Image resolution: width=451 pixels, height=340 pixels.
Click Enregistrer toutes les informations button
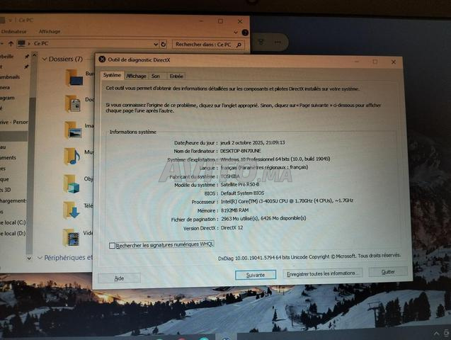(x=323, y=273)
